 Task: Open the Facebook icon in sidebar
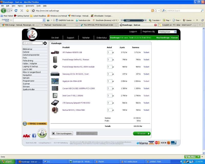pos(34,136)
